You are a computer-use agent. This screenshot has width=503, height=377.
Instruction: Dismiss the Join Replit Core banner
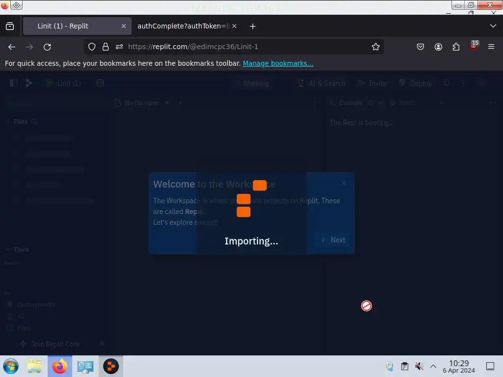click(102, 344)
